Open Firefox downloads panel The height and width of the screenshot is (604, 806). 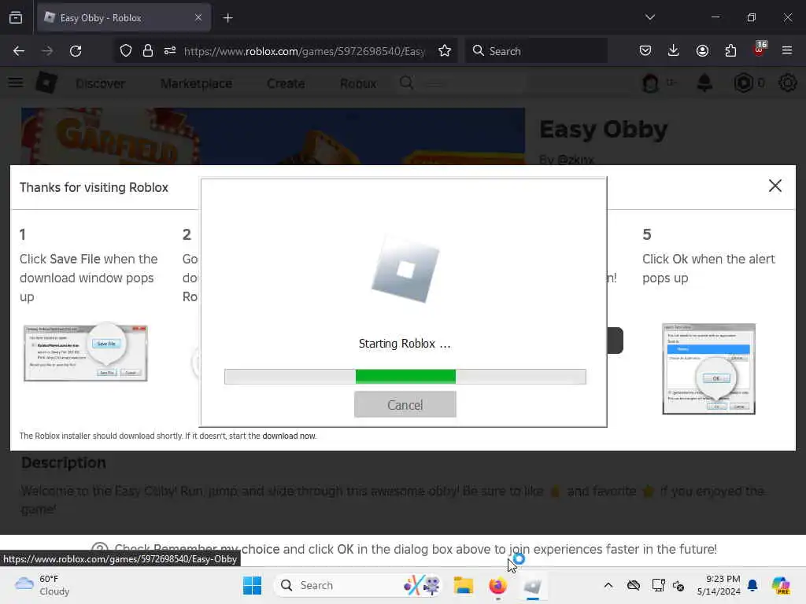click(x=674, y=51)
